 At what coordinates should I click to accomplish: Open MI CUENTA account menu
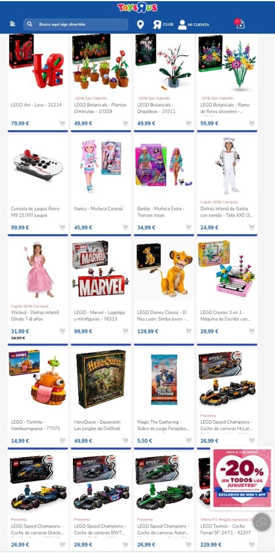pyautogui.click(x=193, y=24)
